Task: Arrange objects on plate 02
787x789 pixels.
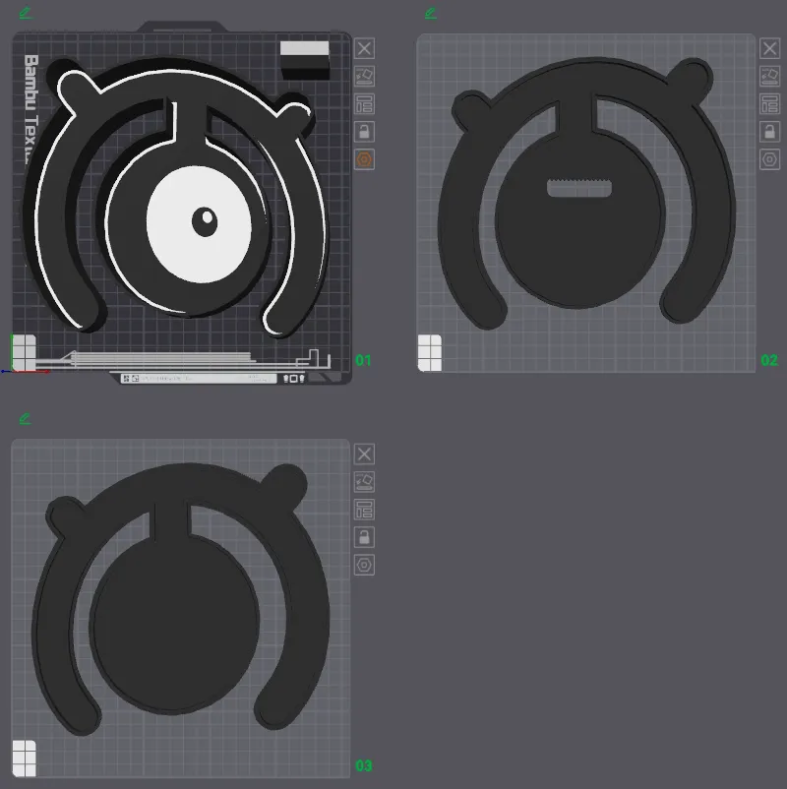Action: click(769, 103)
